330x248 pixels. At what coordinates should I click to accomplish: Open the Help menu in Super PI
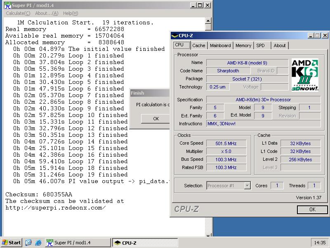tap(71, 13)
